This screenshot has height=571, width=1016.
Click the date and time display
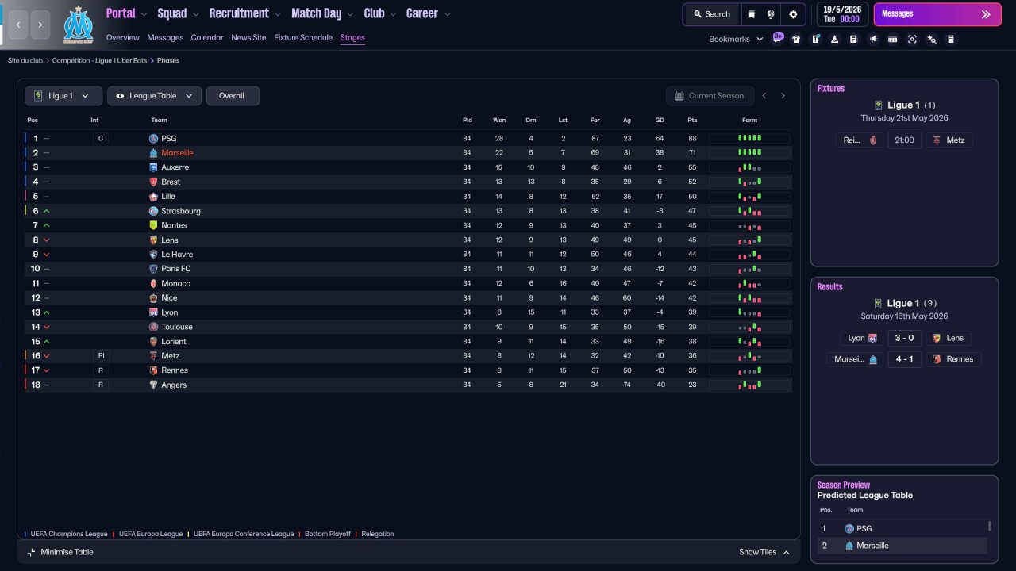click(842, 14)
